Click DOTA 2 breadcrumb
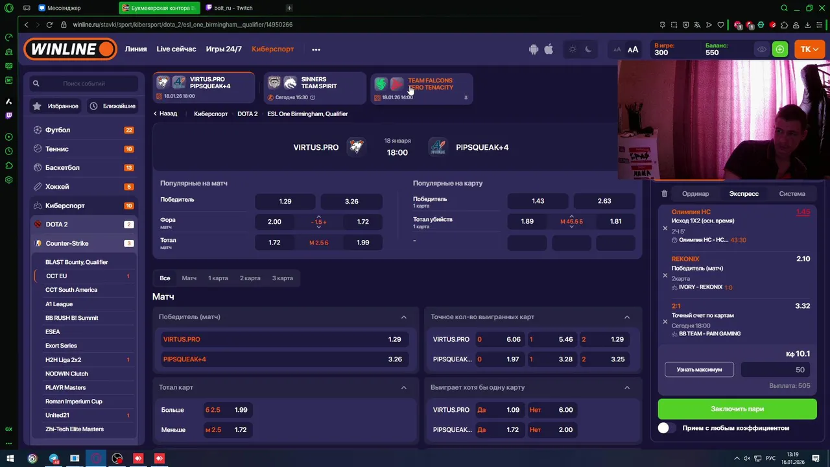The image size is (830, 467). 247,114
